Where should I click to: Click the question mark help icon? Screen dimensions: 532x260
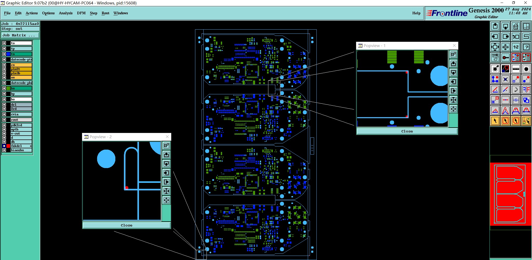click(x=526, y=47)
